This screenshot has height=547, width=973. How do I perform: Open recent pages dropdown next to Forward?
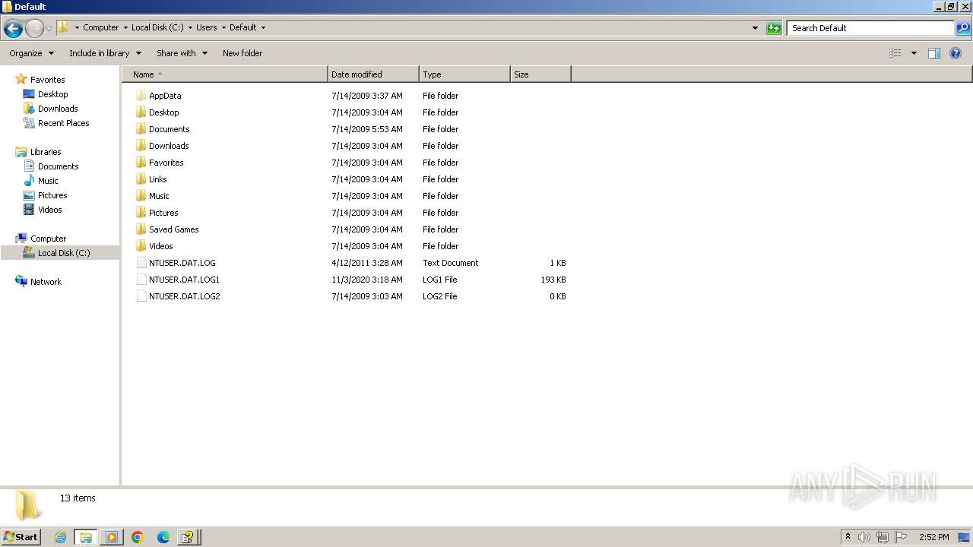tap(49, 28)
